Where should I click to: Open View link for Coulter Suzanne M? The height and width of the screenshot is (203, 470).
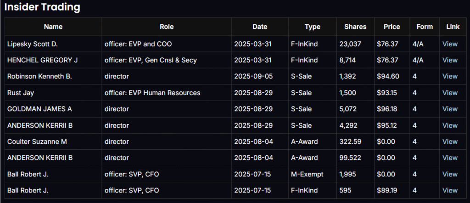pos(450,141)
